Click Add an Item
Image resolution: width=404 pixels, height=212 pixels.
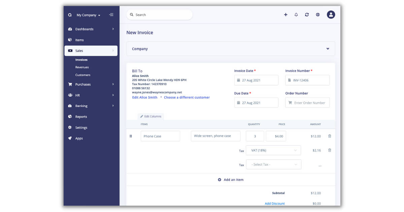(231, 180)
